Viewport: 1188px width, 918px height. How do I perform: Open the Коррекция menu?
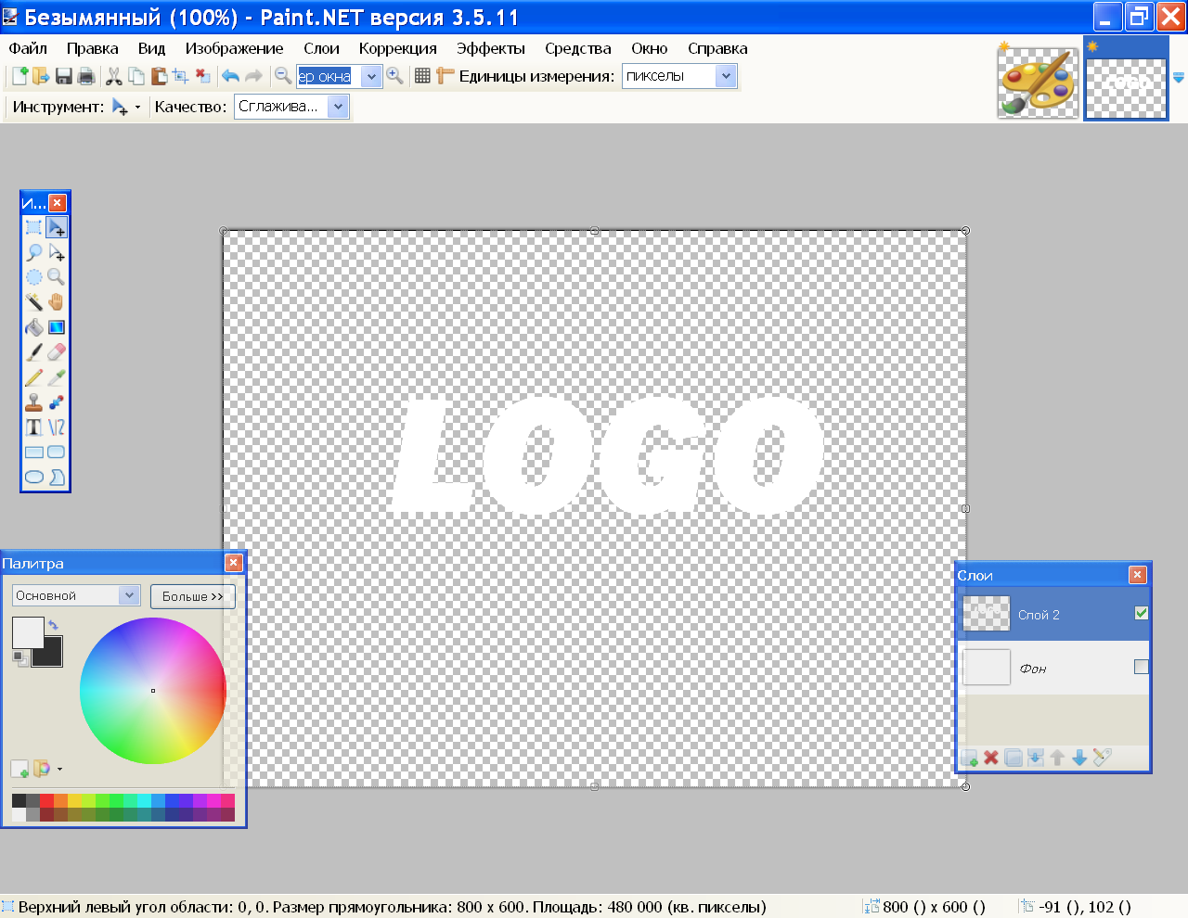(x=397, y=48)
